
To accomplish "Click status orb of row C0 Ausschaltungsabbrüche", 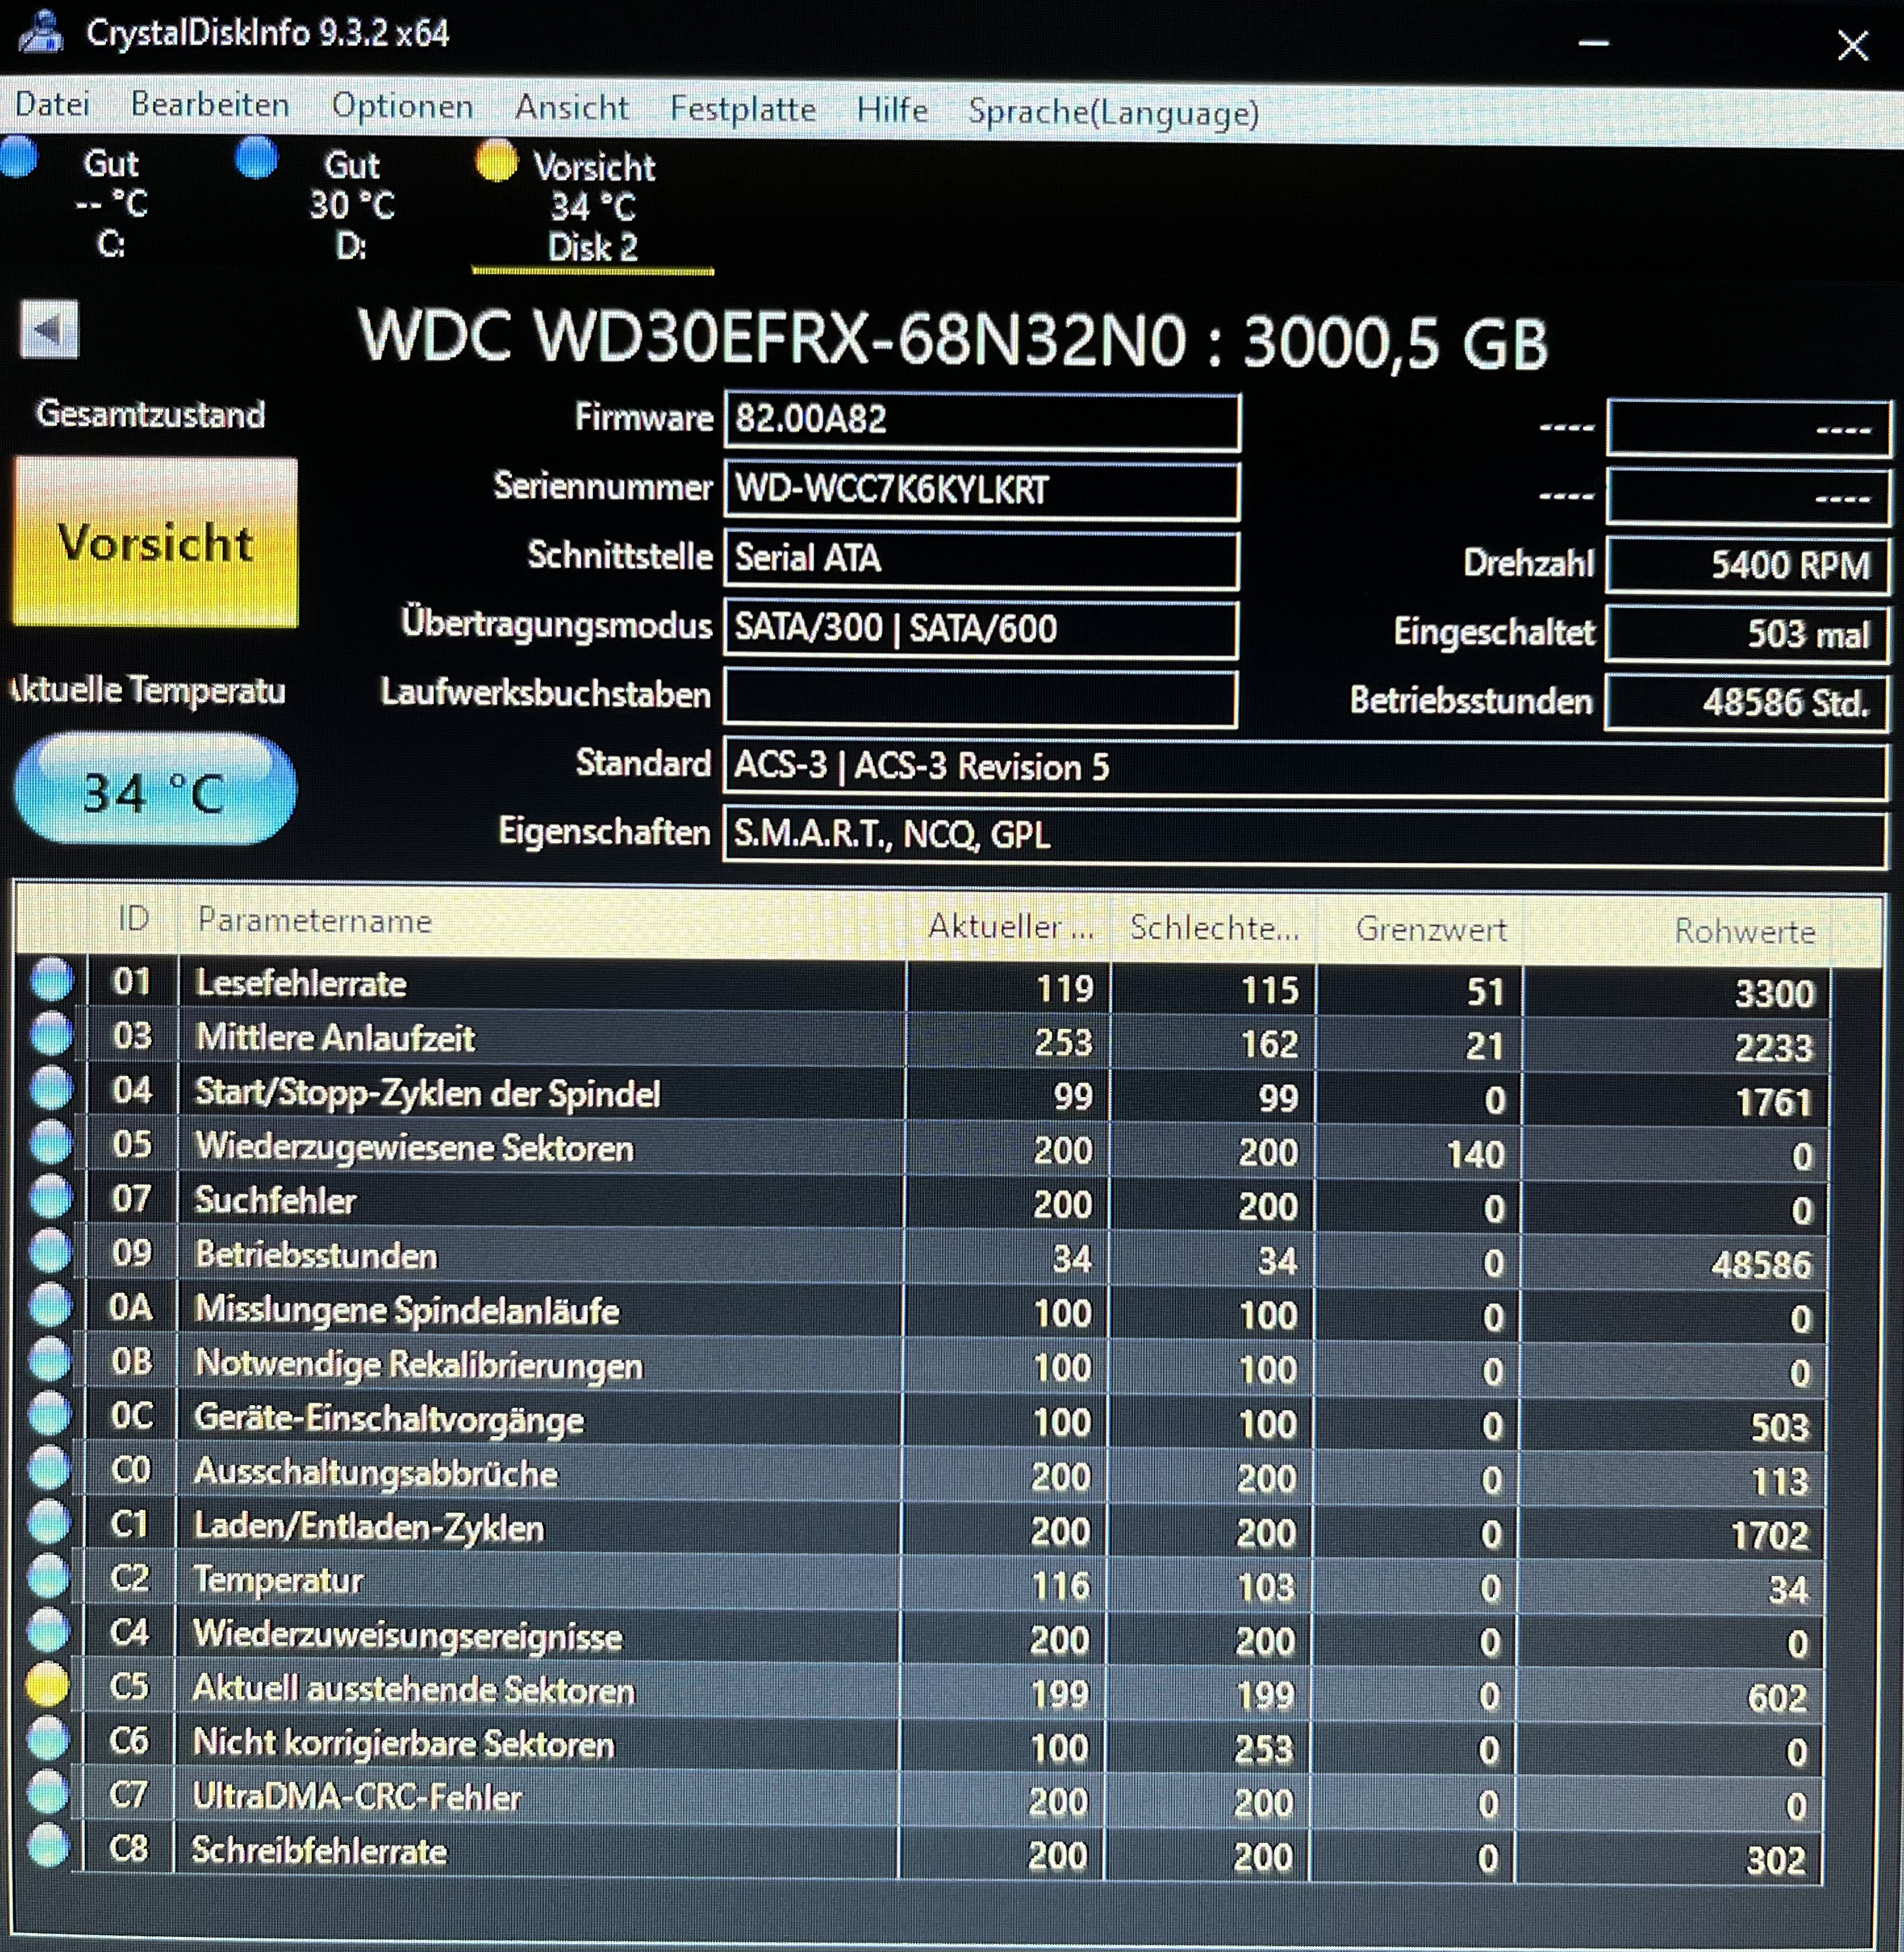I will [x=49, y=1468].
